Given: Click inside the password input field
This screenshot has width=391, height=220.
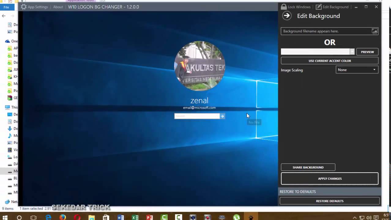Looking at the screenshot, I should point(197,116).
